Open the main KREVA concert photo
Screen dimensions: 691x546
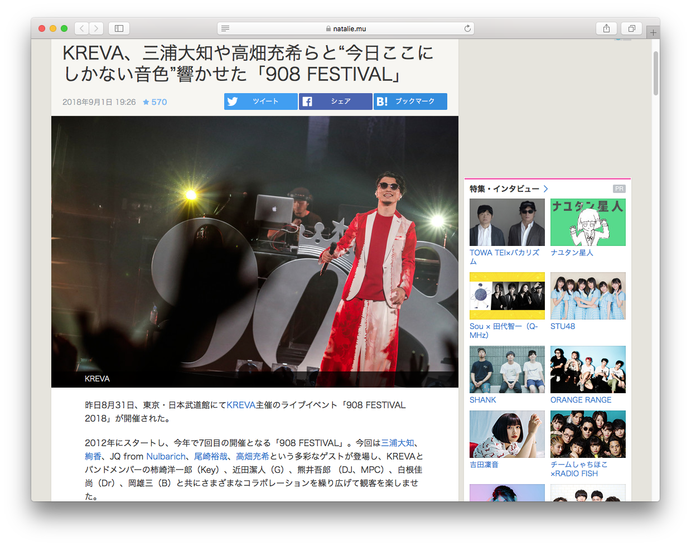[x=255, y=252]
